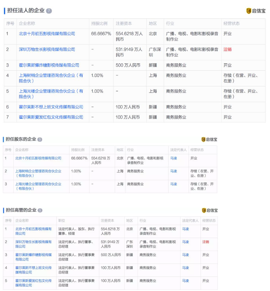Open 北京十月初五影视传媒有限公司 in the 担任法人 table
The height and width of the screenshot is (291, 270).
(x=47, y=33)
